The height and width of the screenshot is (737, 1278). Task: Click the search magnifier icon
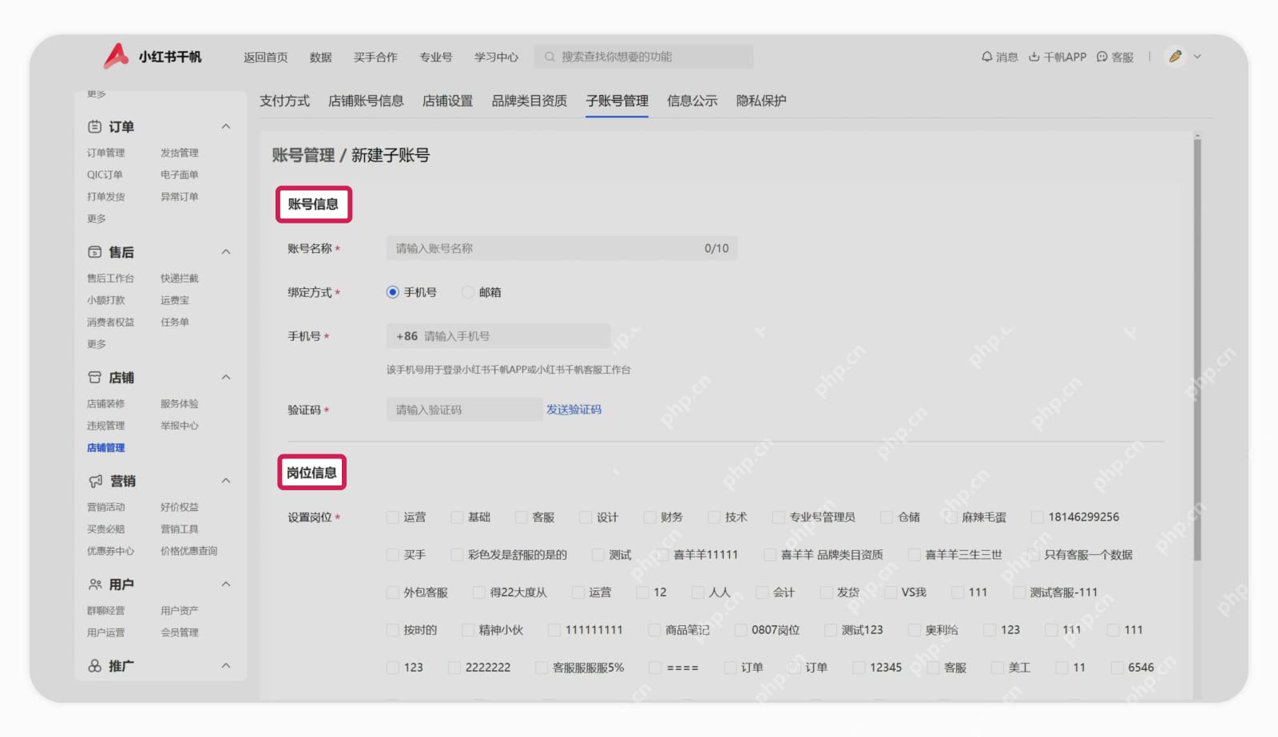tap(550, 57)
